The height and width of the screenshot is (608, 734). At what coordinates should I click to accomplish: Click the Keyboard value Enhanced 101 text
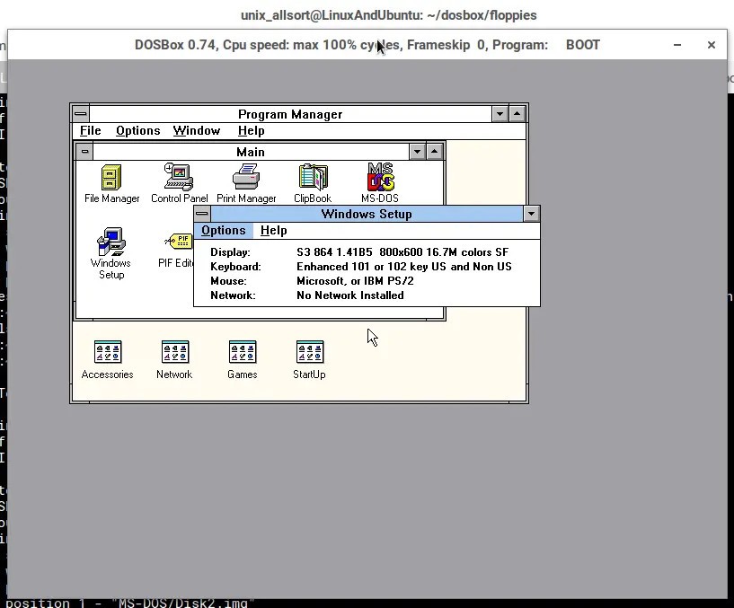404,267
